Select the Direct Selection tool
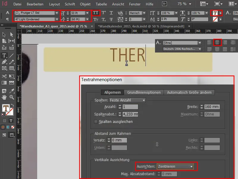The image size is (238, 179). [x=12, y=35]
